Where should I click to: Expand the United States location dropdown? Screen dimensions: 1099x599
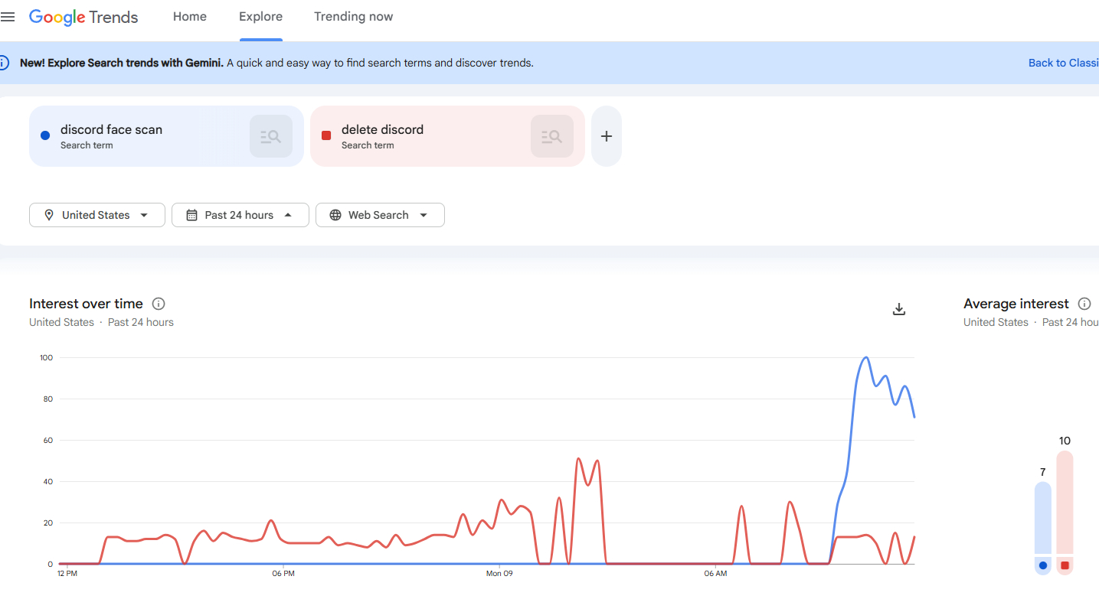[97, 215]
